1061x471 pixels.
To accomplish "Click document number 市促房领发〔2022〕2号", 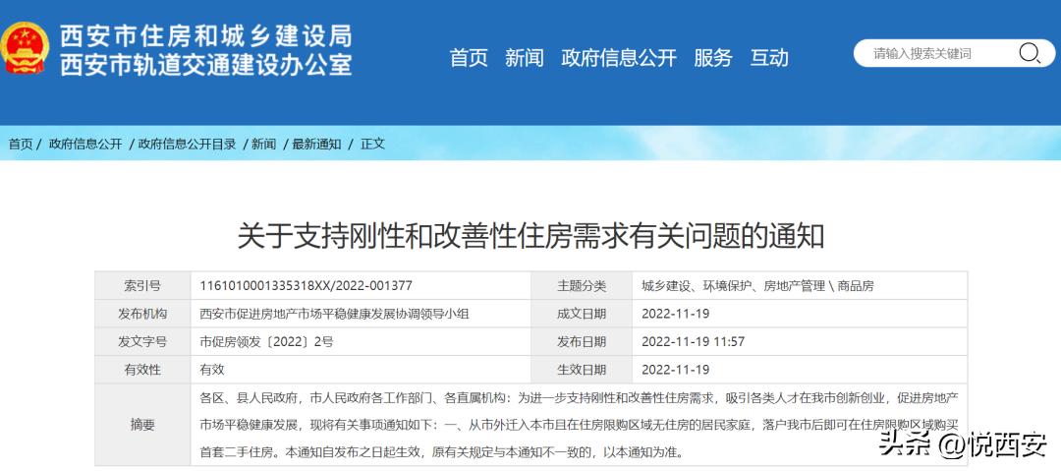I will coord(266,341).
